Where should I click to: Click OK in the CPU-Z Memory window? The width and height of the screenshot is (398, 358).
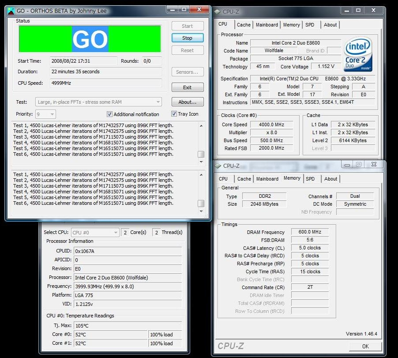pyautogui.click(x=365, y=346)
